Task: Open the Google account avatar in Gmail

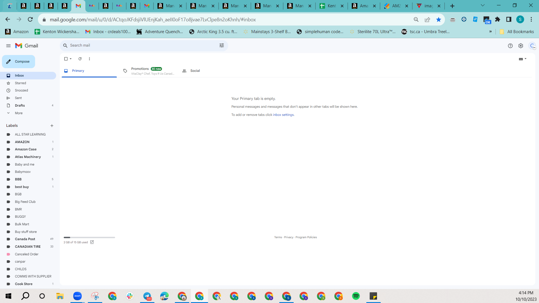Action: point(532,46)
